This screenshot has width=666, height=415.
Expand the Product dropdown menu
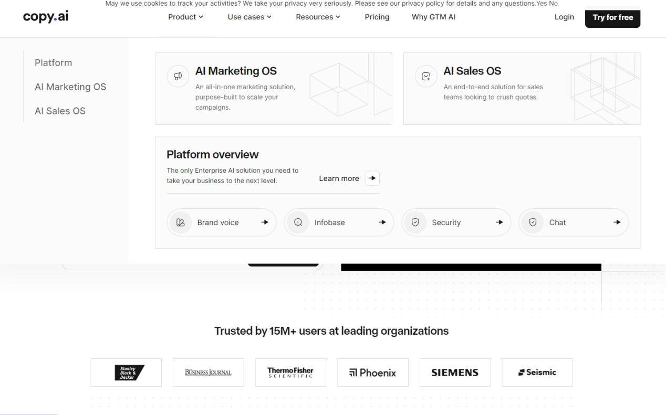[x=185, y=17]
